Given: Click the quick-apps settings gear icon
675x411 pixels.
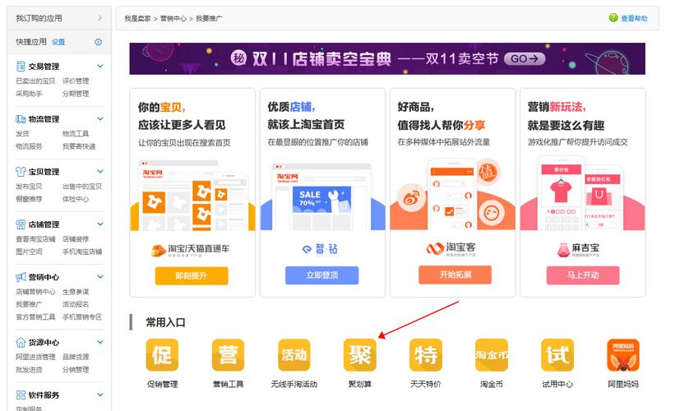Looking at the screenshot, I should [98, 42].
